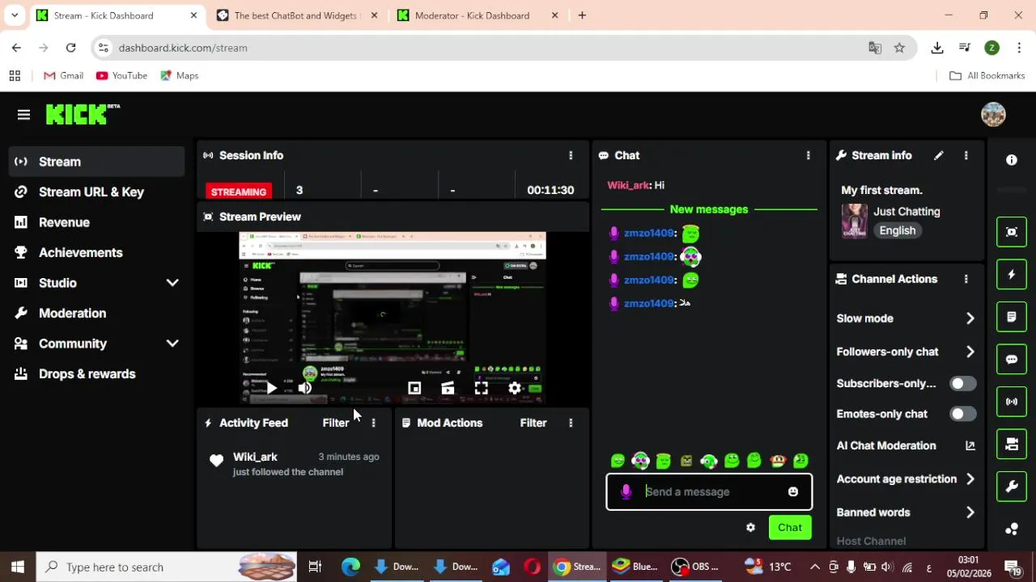Toggle the activity feed lightning widget icon
1036x582 pixels.
[1012, 275]
